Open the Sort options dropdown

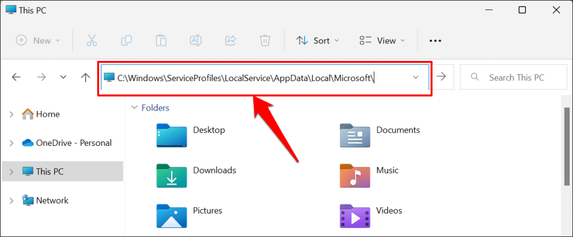click(x=318, y=40)
